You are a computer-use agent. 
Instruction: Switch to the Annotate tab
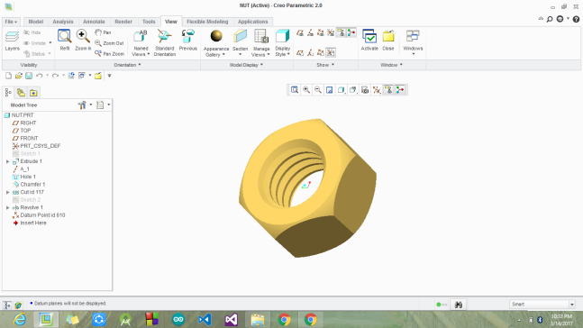pos(94,22)
